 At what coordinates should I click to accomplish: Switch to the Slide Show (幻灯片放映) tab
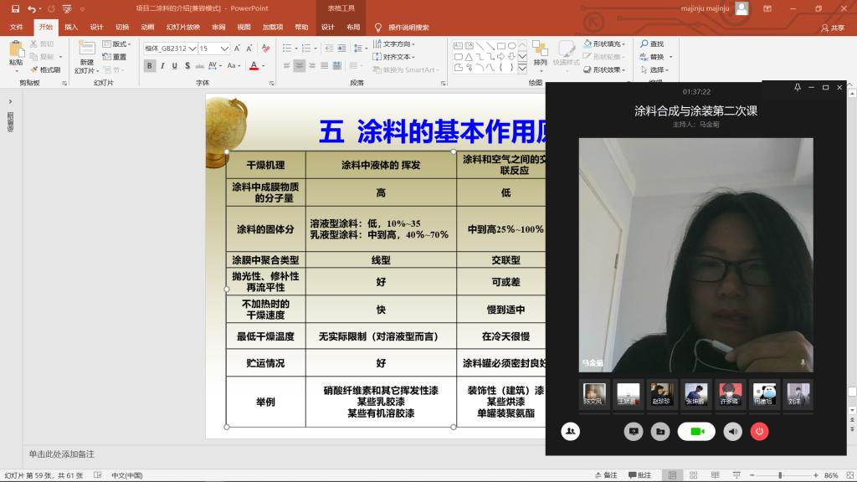click(182, 27)
